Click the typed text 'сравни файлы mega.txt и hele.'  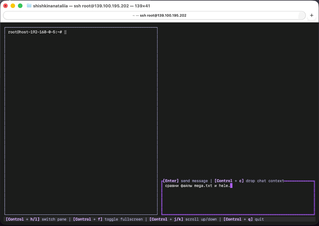click(x=198, y=186)
